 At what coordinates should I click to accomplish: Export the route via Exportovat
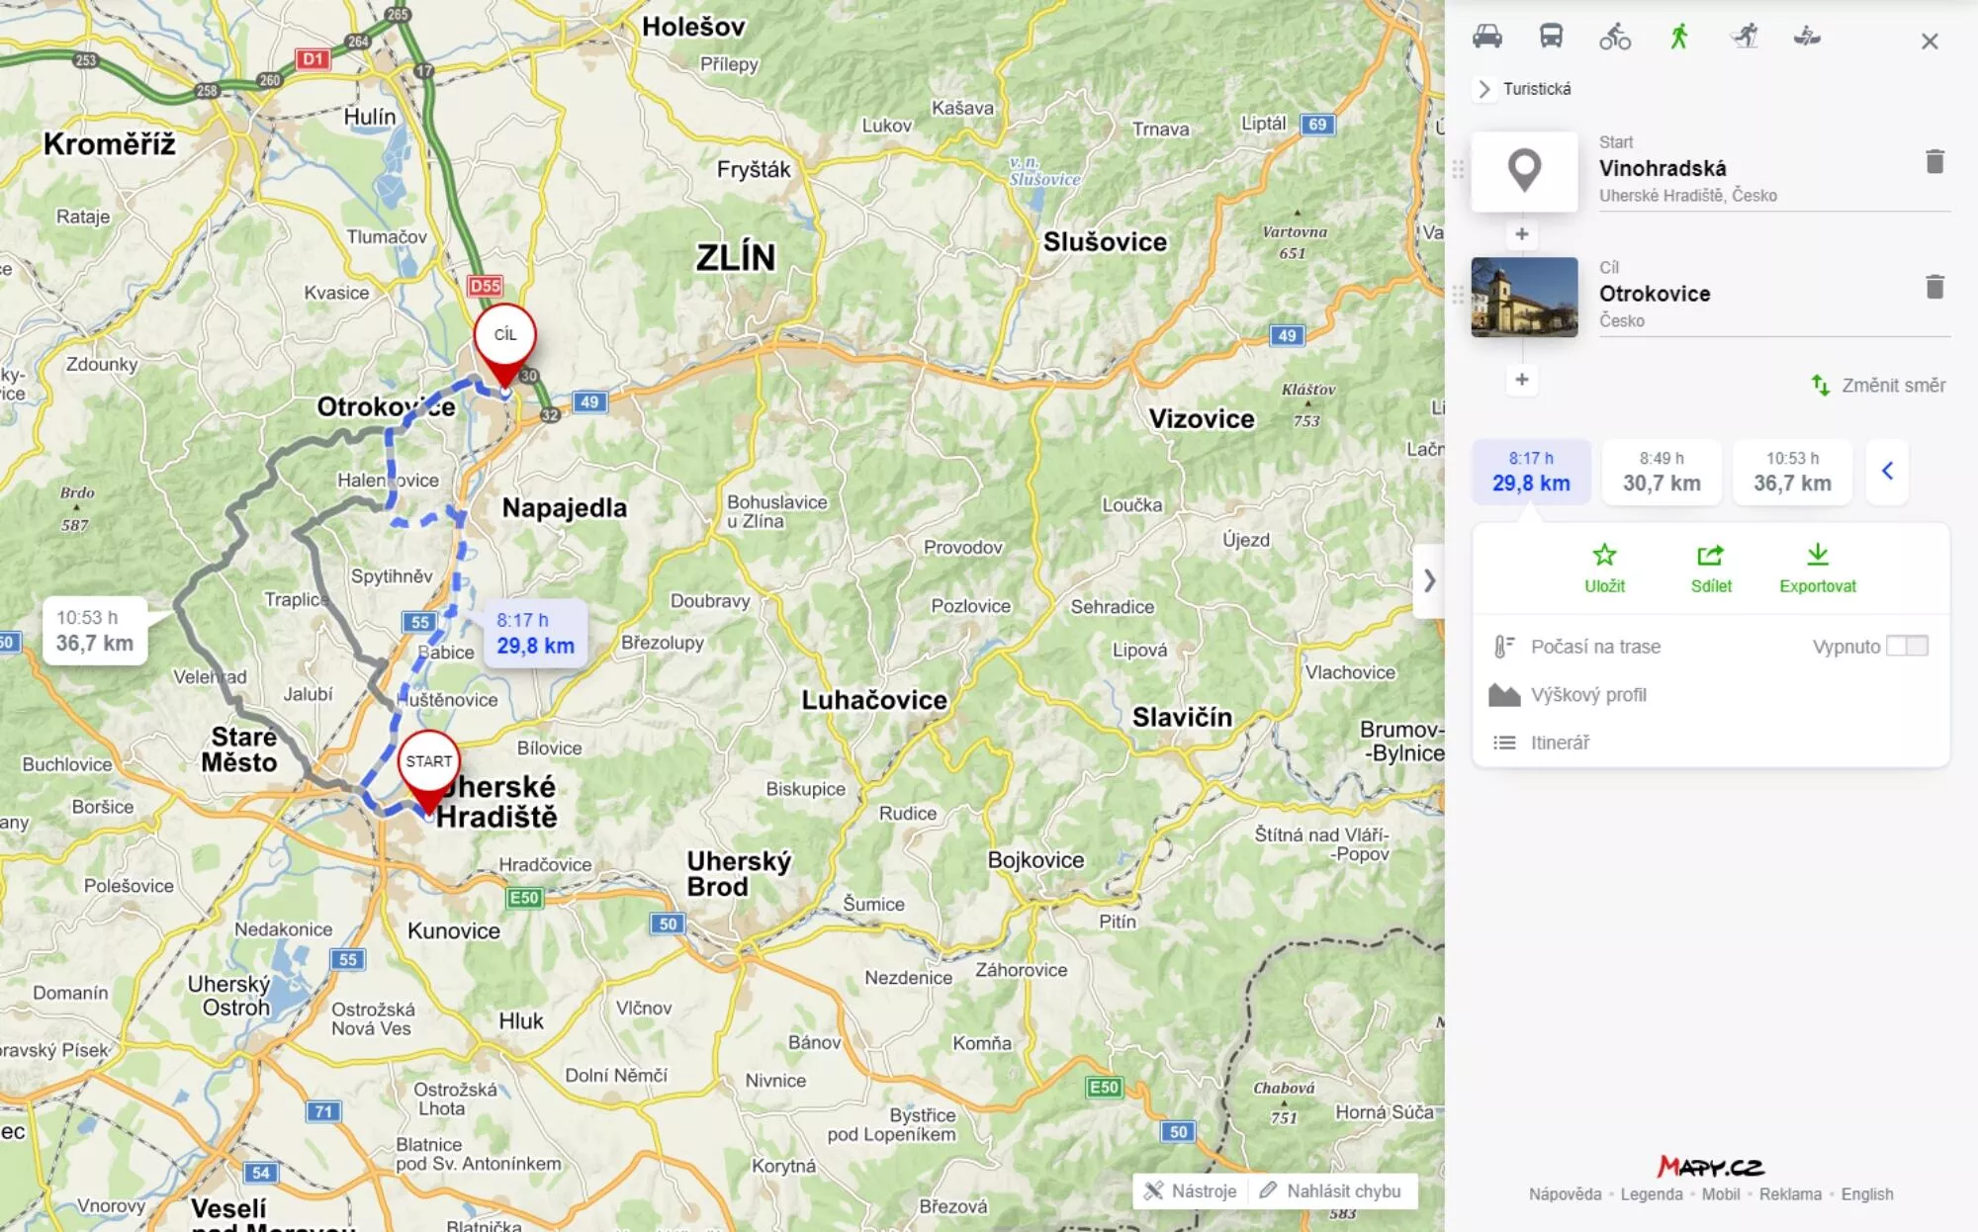[x=1818, y=569]
